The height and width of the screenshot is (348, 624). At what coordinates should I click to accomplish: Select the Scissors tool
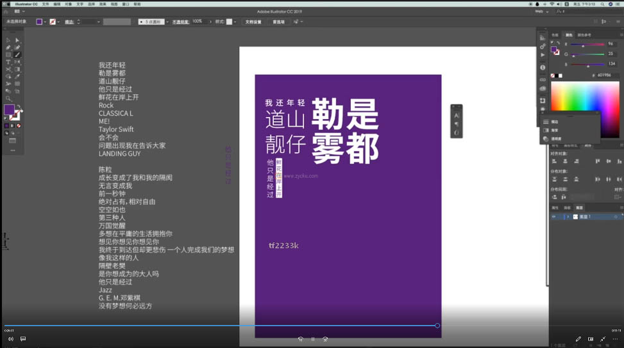(8, 69)
